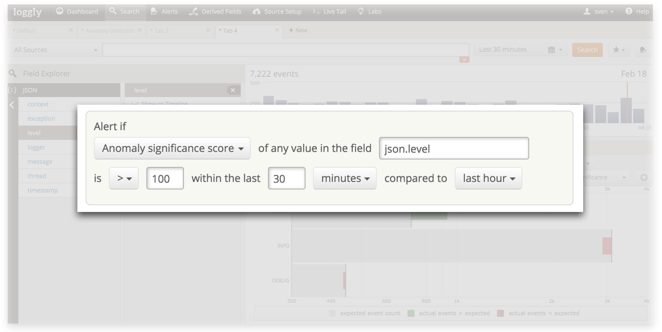Expand the search options double-chevron
Screen dimensions: 662x332
pyautogui.click(x=464, y=59)
